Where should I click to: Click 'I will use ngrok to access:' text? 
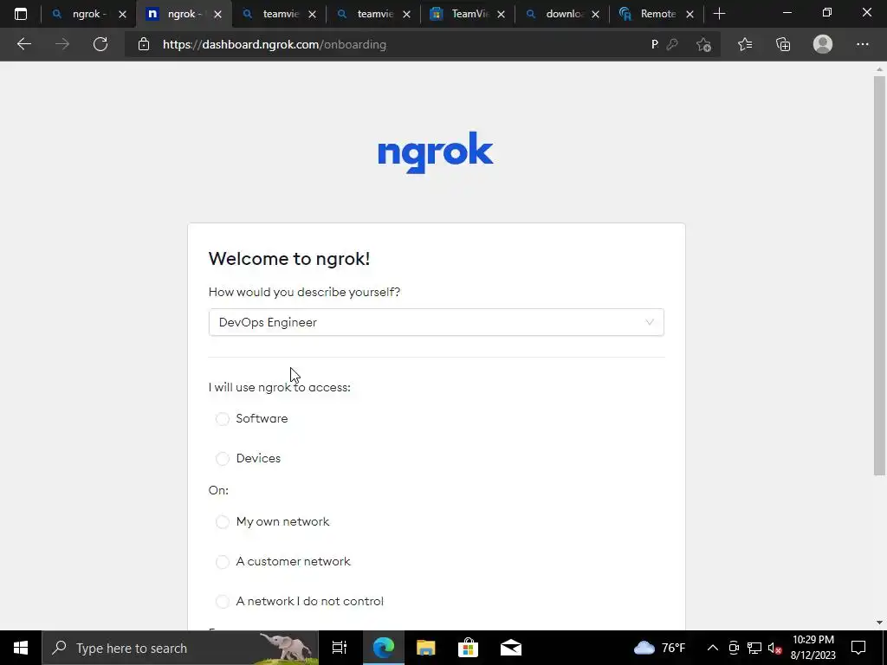[x=280, y=387]
